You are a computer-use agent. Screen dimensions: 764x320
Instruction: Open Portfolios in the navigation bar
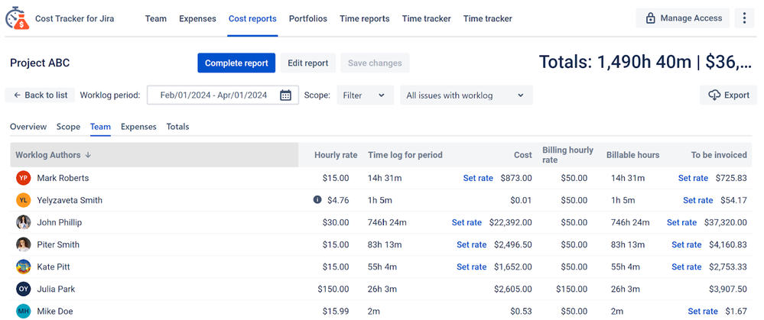[x=308, y=18]
